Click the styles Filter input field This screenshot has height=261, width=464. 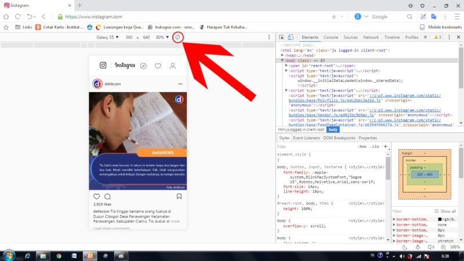click(x=315, y=147)
